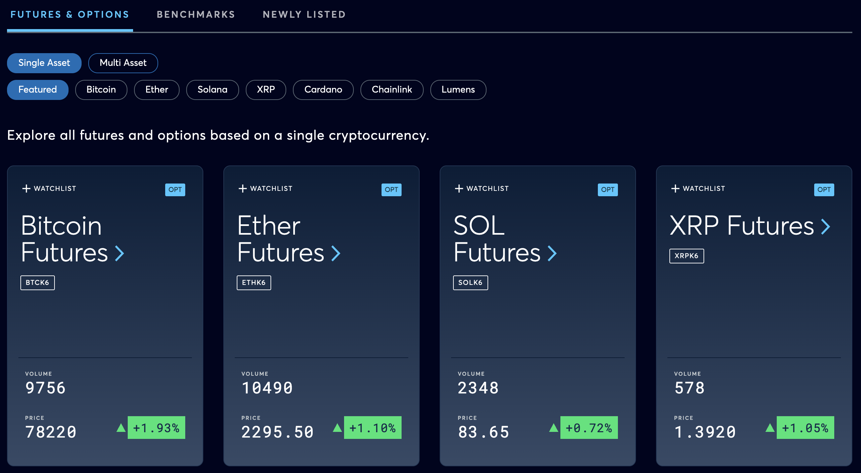Image resolution: width=861 pixels, height=473 pixels.
Task: Add SOL Futures to watchlist plus icon
Action: [459, 189]
